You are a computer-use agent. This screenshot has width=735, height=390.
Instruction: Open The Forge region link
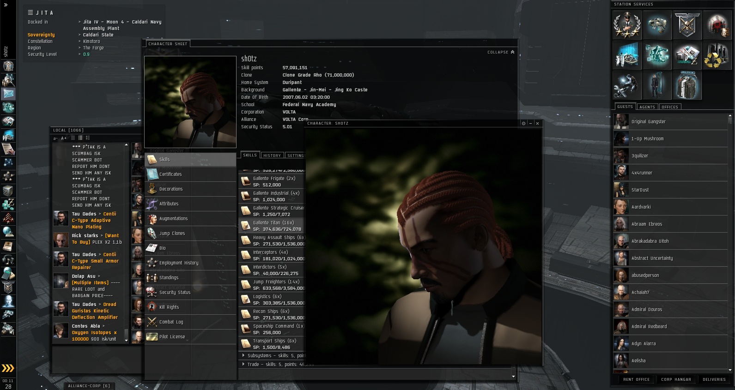(93, 48)
